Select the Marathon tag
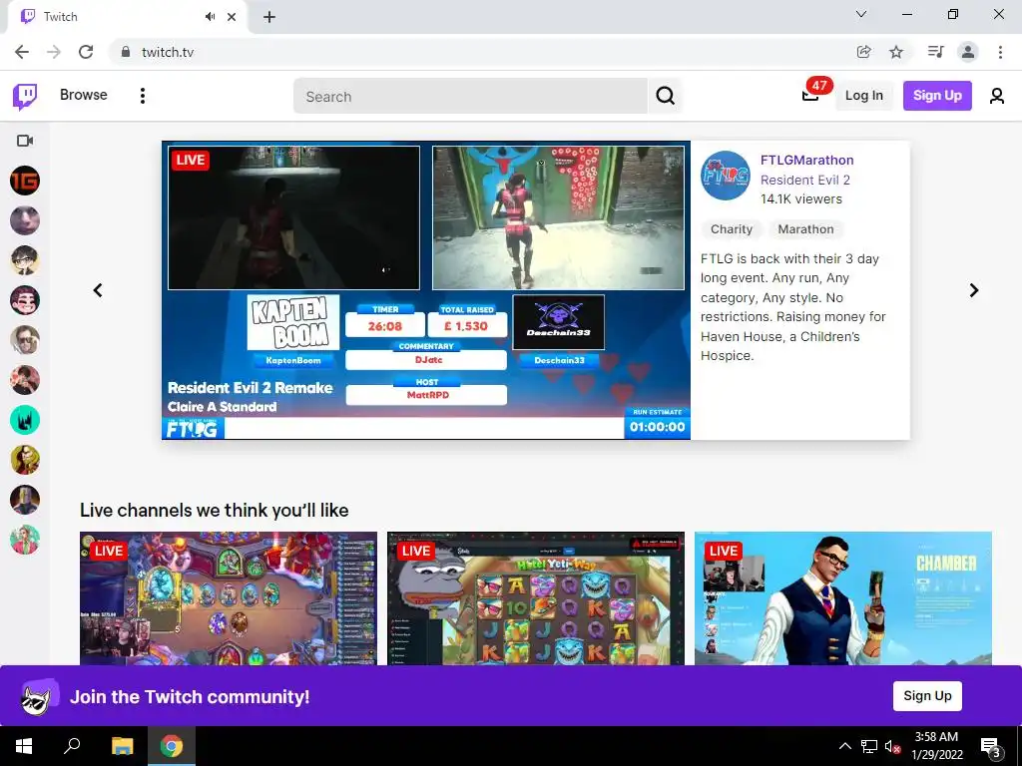 tap(805, 229)
